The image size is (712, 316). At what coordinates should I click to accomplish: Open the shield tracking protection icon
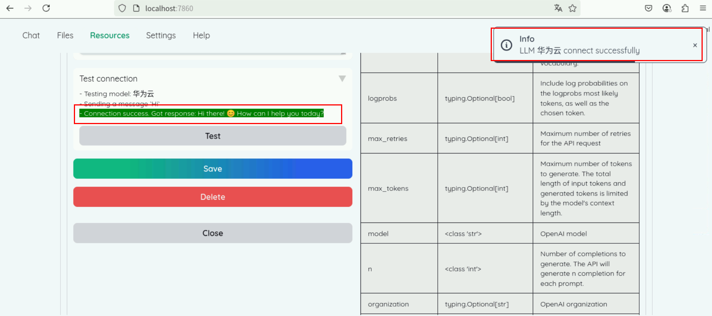point(122,8)
